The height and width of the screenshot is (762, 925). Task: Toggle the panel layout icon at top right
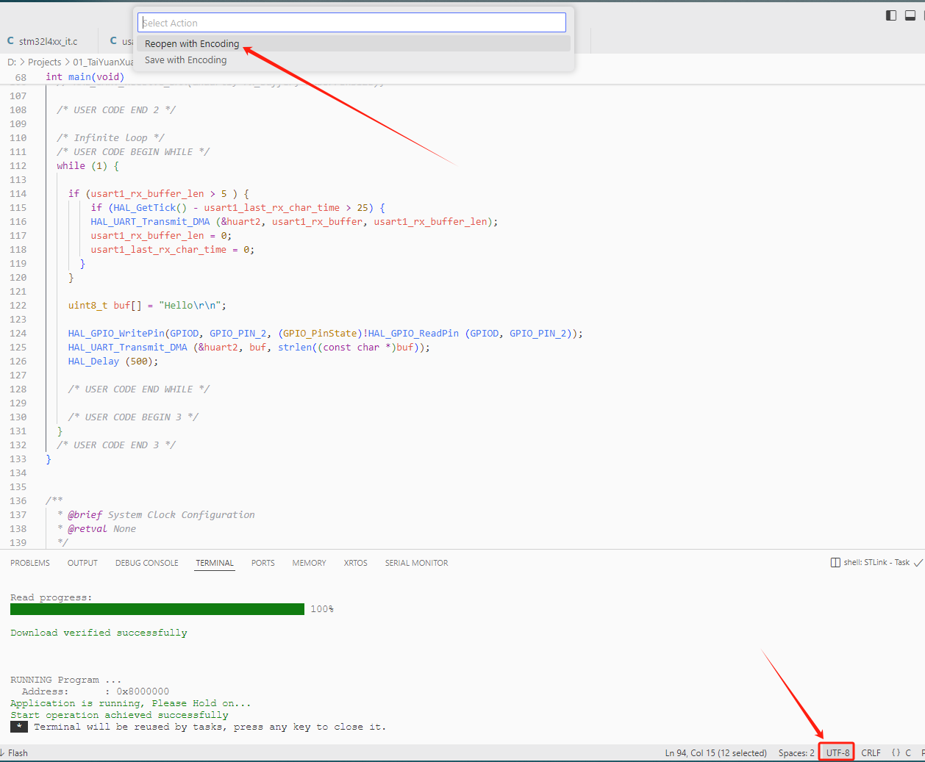tap(910, 15)
